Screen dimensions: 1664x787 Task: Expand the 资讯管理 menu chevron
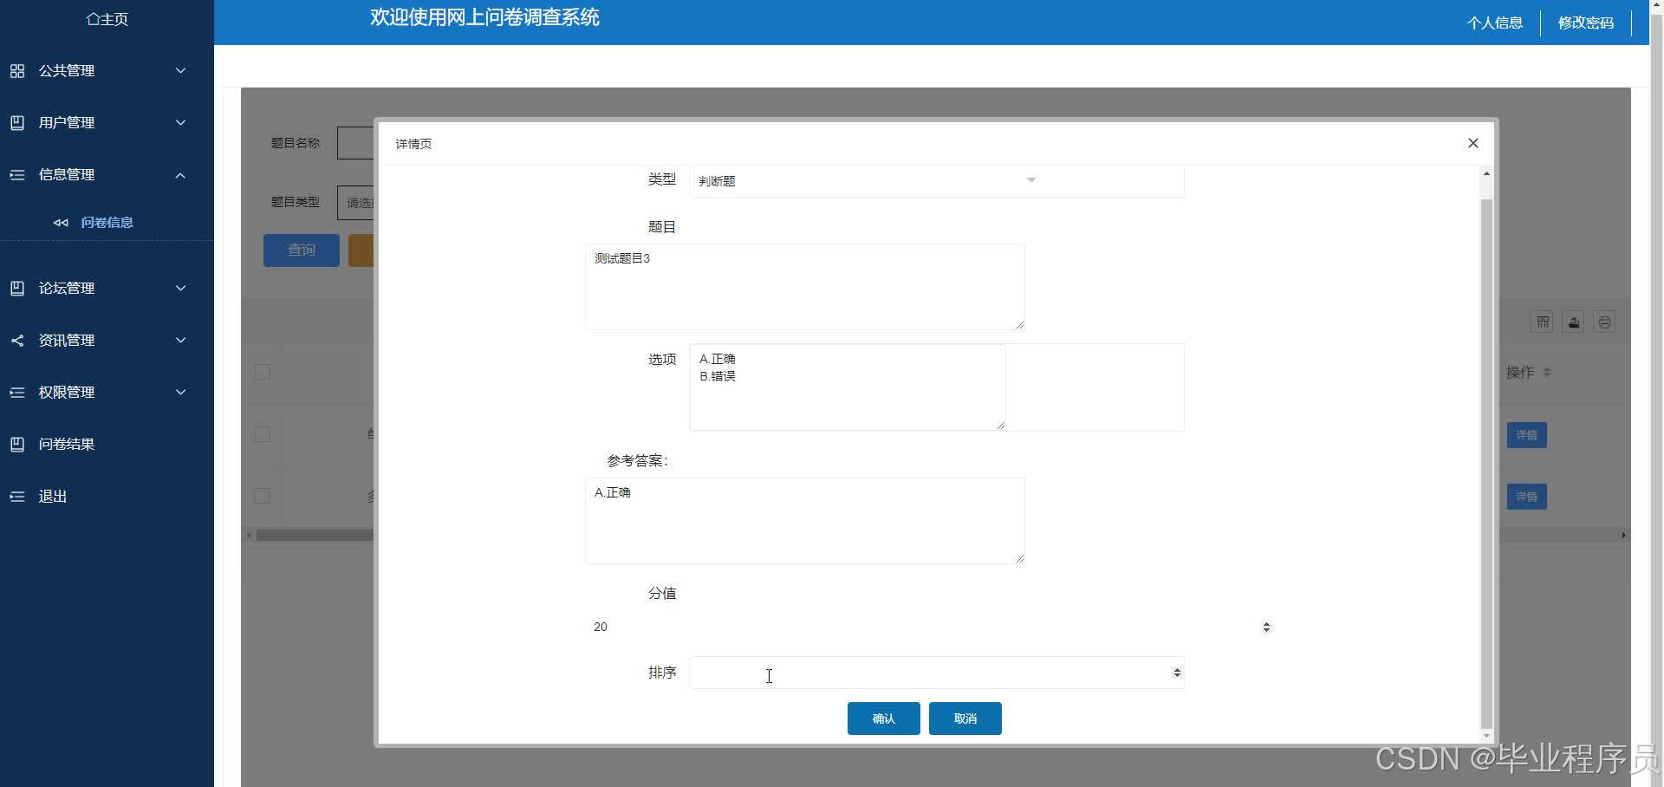(180, 341)
